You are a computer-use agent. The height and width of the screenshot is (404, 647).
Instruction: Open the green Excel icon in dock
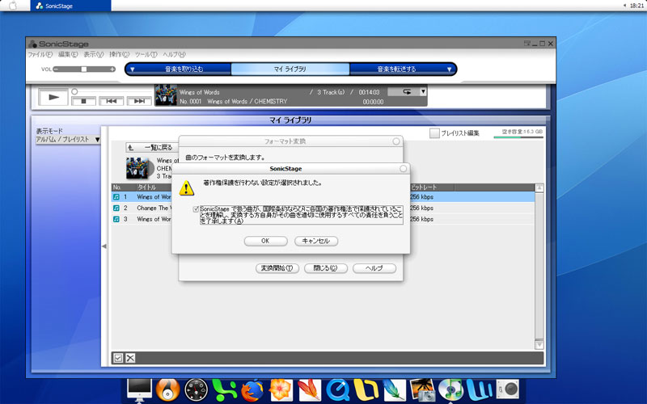point(225,390)
